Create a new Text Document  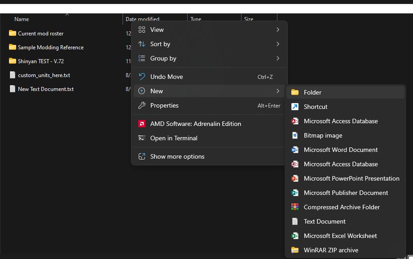coord(324,221)
